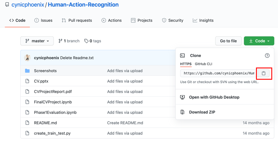278x142 pixels.
Task: Select the GitHub CLI clone tab
Action: pyautogui.click(x=204, y=64)
